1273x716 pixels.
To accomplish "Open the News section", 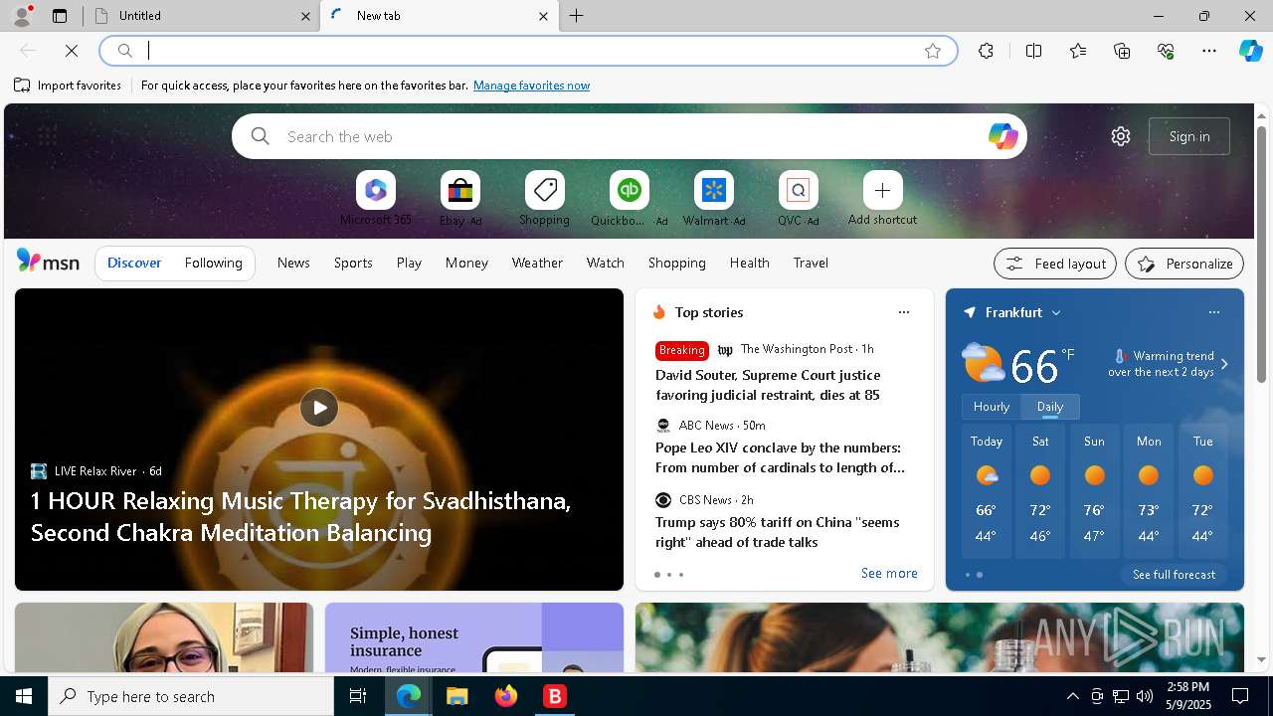I will [293, 263].
